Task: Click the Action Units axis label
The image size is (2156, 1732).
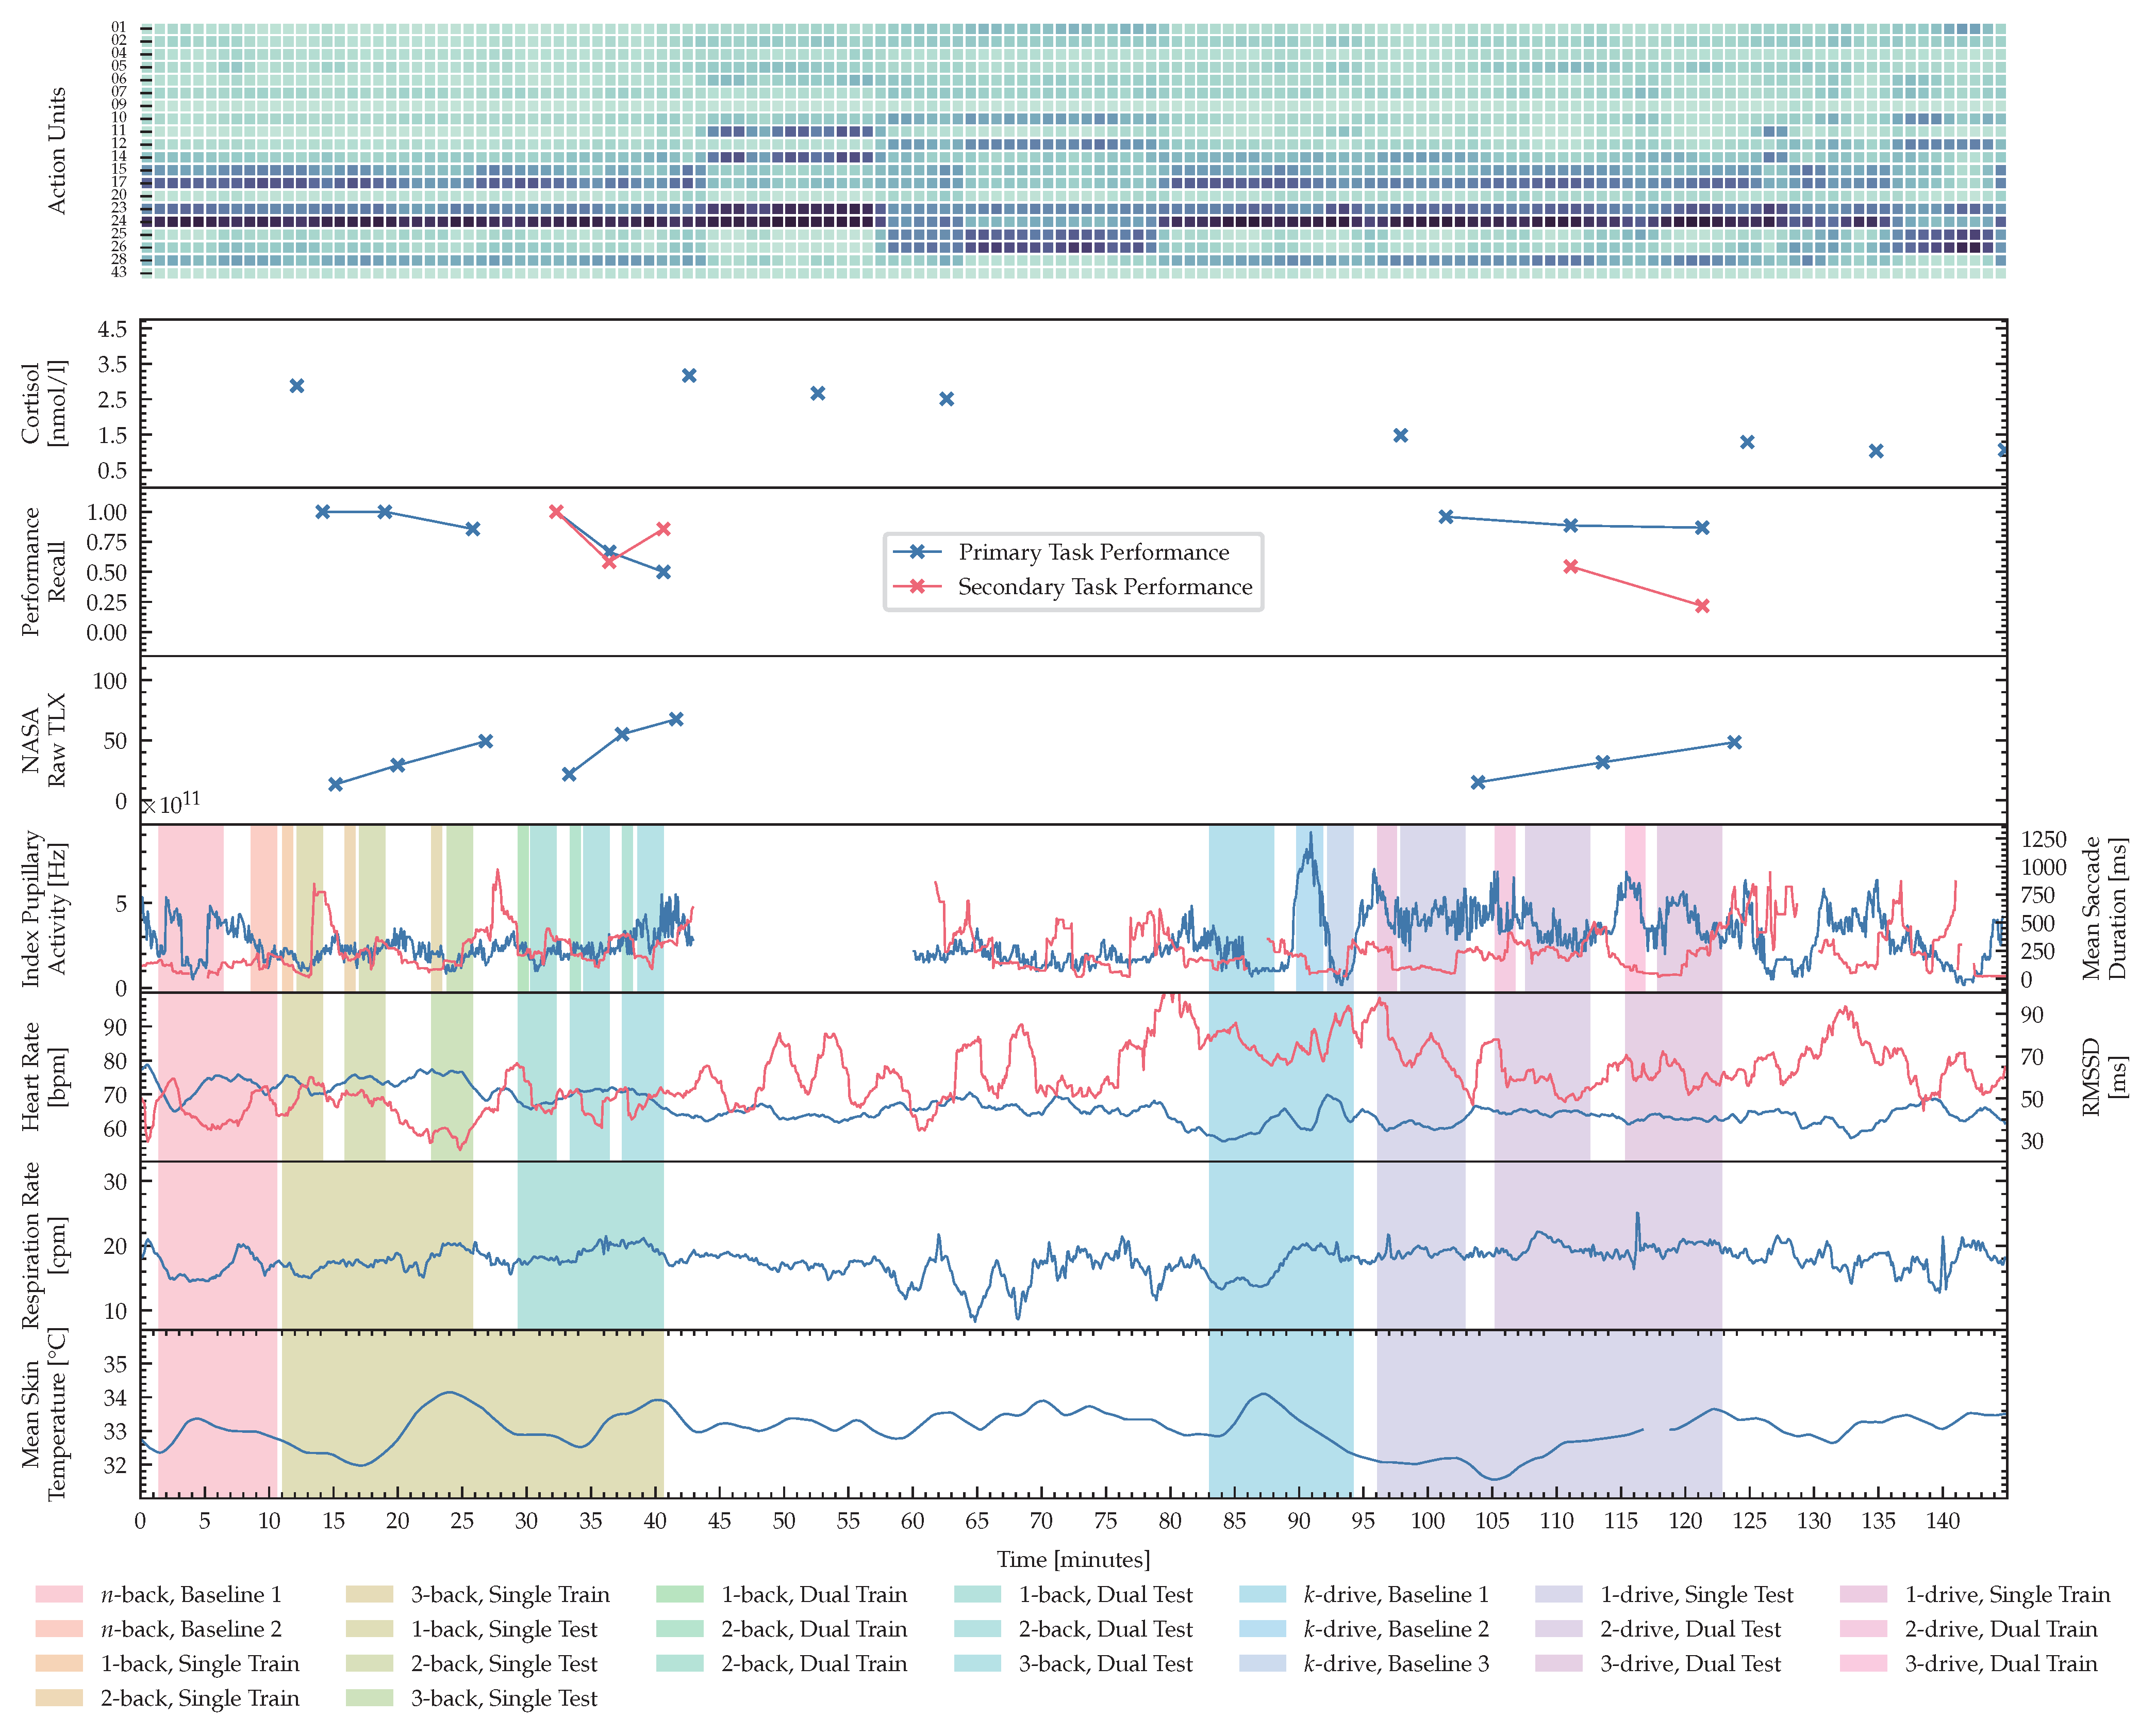Action: click(x=57, y=150)
